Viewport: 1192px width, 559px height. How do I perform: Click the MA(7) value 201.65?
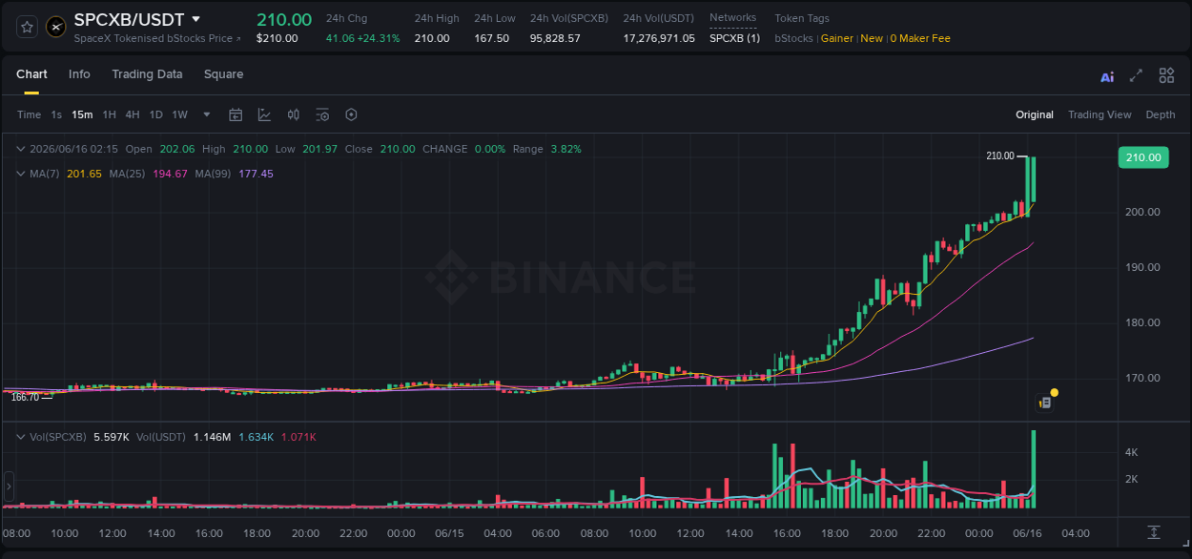[85, 174]
